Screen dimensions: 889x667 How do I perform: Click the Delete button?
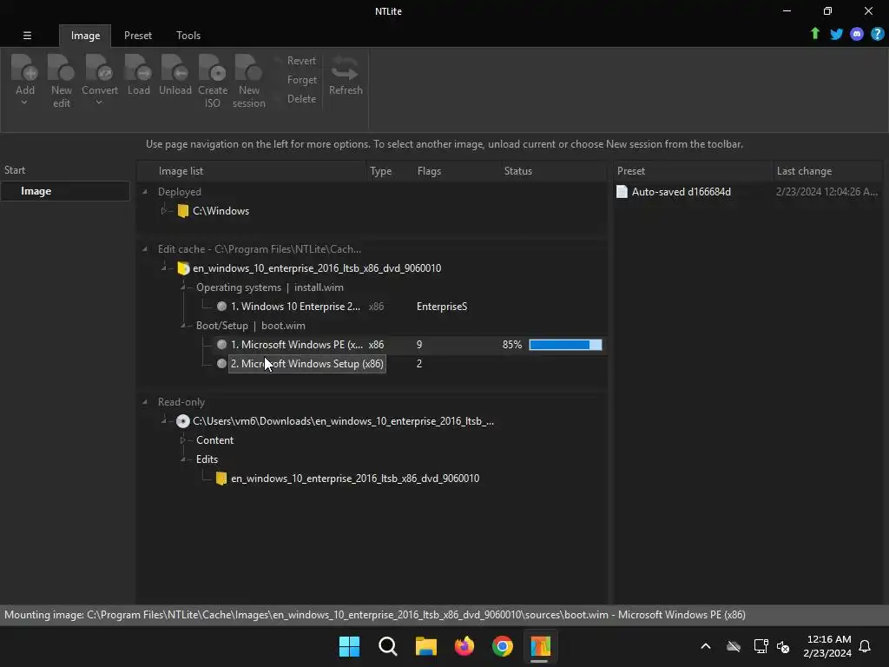tap(301, 99)
